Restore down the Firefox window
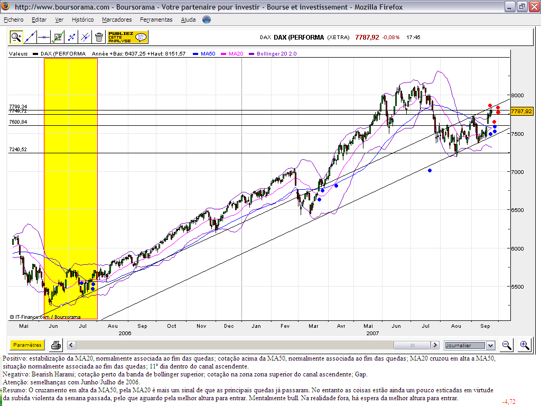 tap(521, 6)
